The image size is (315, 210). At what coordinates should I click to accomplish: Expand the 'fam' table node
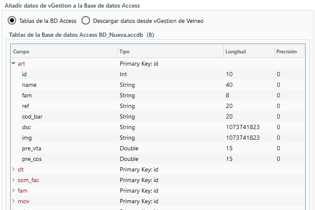pyautogui.click(x=14, y=191)
